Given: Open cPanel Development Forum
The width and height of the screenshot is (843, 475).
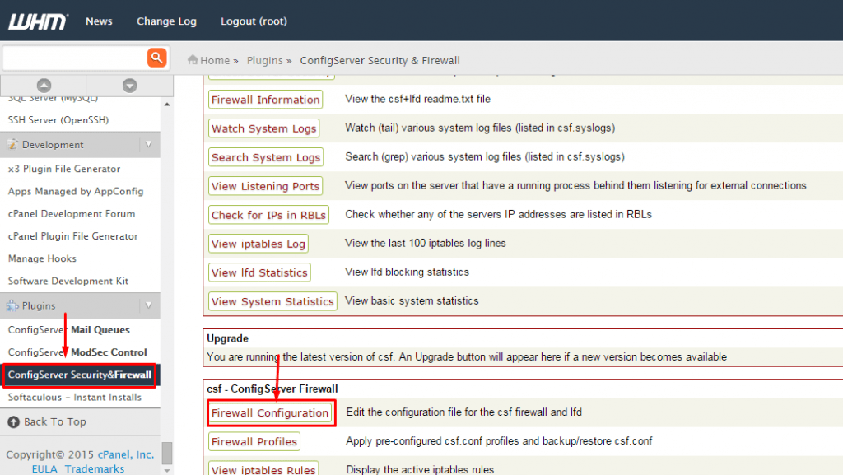Looking at the screenshot, I should click(72, 214).
